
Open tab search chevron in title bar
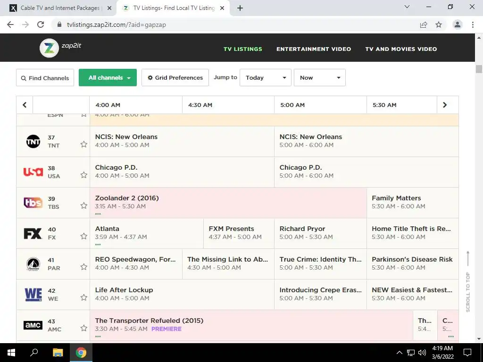(407, 7)
